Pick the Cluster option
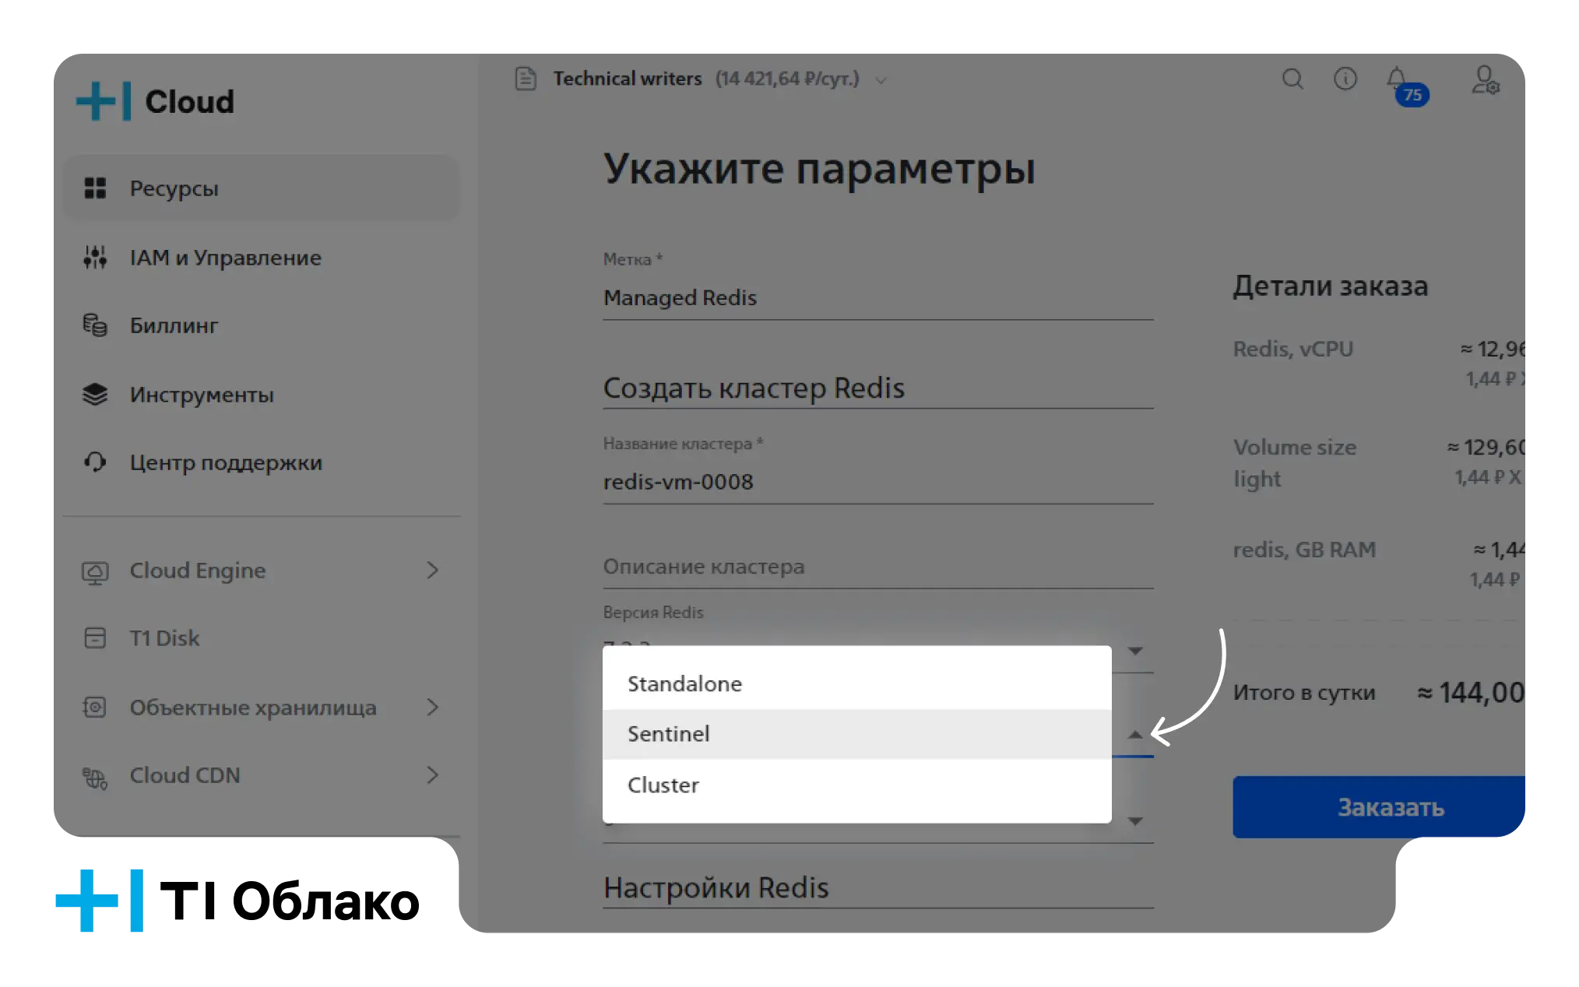Viewport: 1579px width, 987px height. [x=857, y=785]
